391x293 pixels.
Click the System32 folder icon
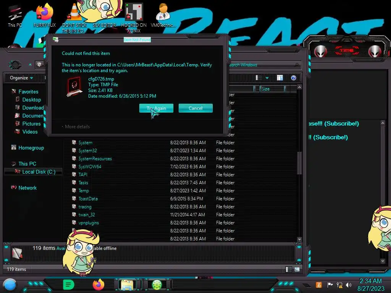coord(74,150)
